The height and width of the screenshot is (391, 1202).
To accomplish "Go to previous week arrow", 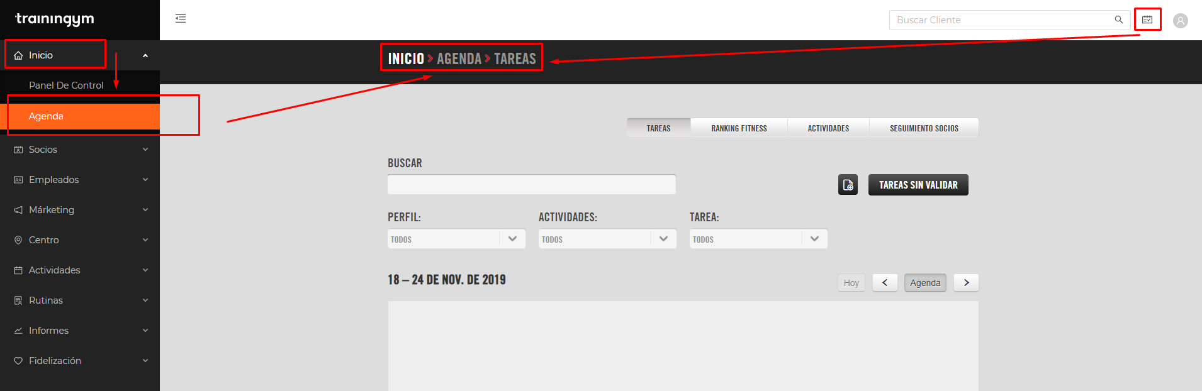I will (885, 283).
